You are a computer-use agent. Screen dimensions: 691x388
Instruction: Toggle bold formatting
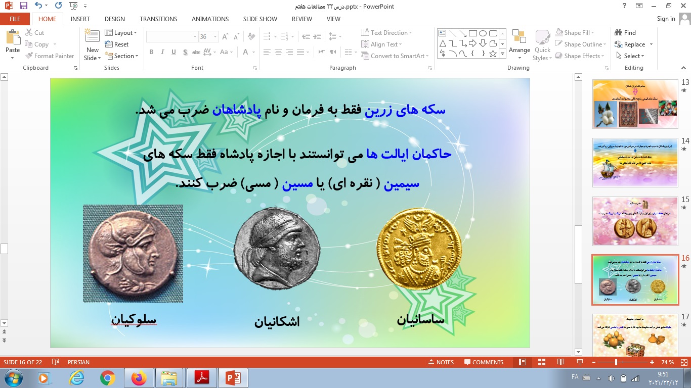tap(151, 52)
